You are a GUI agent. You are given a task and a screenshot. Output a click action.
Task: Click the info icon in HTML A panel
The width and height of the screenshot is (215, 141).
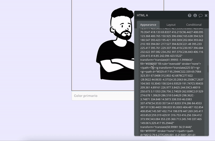(x=195, y=15)
